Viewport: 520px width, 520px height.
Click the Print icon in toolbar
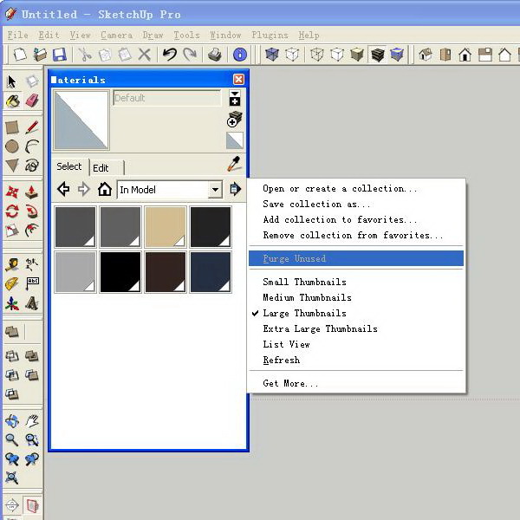click(215, 55)
